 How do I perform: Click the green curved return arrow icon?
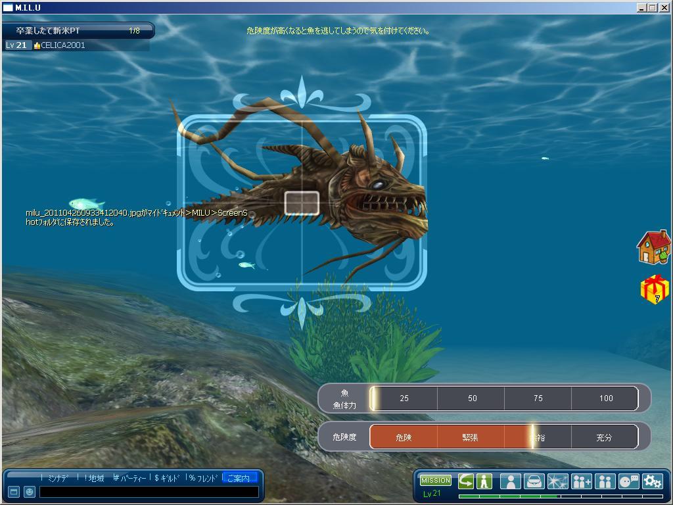coord(466,481)
